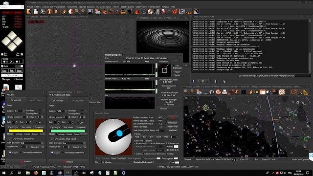
Task: Click the orange blocks icon in main toolbar
Action: tap(175, 12)
